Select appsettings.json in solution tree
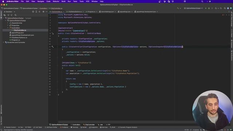Screen dimensions: 233x131 click(17, 33)
